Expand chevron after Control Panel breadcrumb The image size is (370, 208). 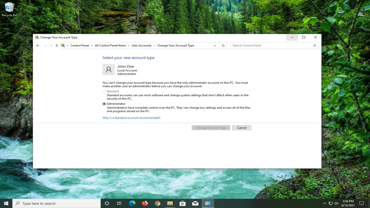click(92, 46)
